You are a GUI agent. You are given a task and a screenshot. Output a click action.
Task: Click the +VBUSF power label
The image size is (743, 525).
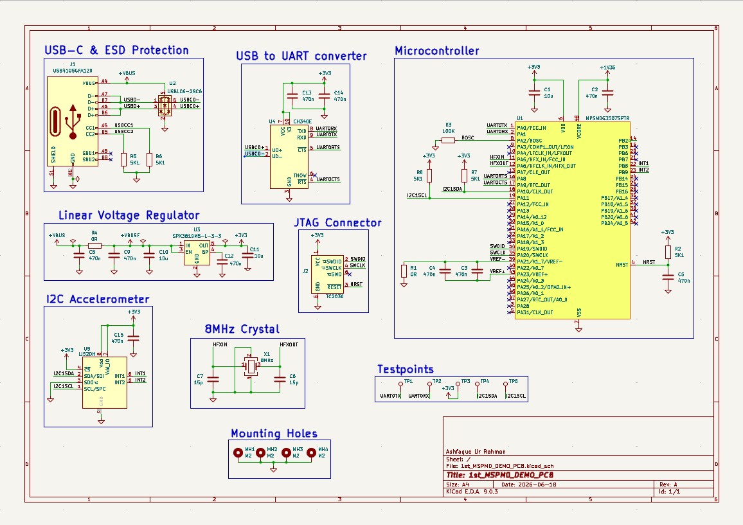coord(130,235)
